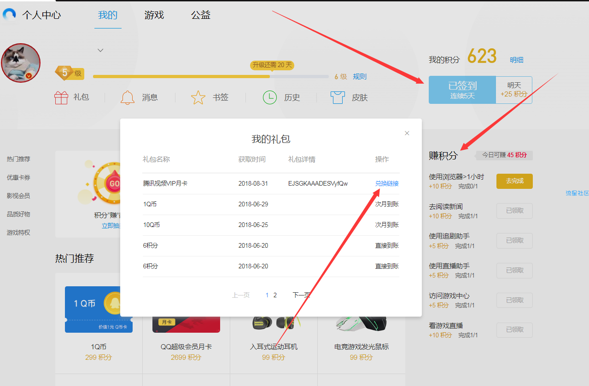Click the 2699 积分 price text

pyautogui.click(x=186, y=357)
